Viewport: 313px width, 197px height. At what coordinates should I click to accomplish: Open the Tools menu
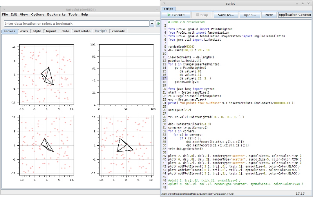tap(73, 14)
